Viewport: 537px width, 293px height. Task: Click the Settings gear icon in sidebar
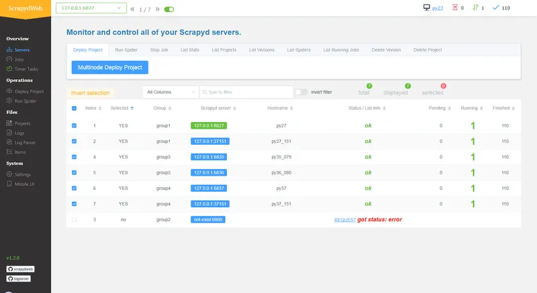(x=9, y=174)
